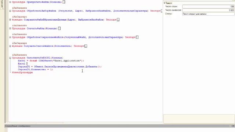Open collapsed code box after СохранитьФайлВХранилищеДанных Экспорт

tap(118, 19)
